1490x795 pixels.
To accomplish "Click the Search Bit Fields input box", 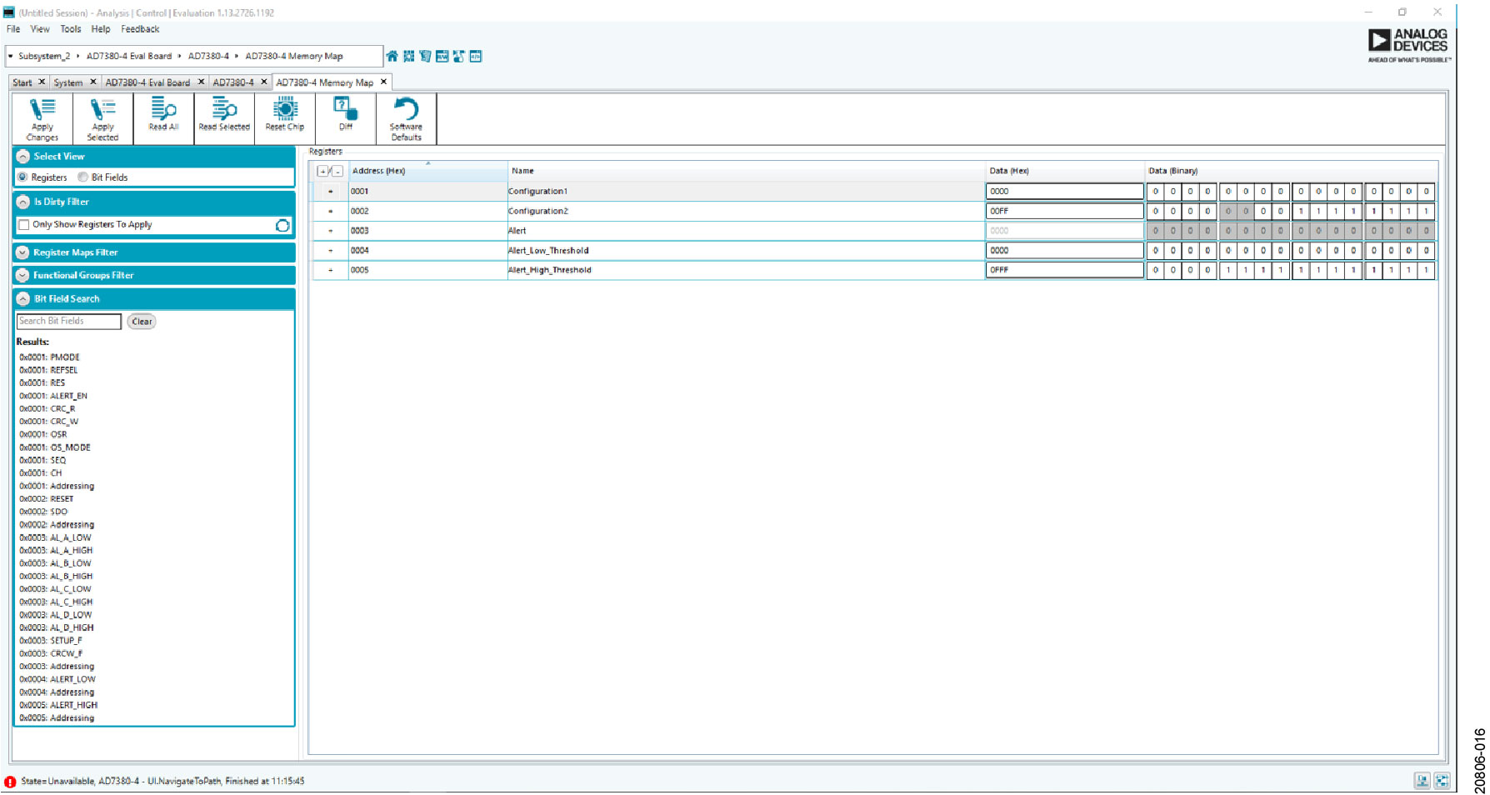I will coord(69,322).
